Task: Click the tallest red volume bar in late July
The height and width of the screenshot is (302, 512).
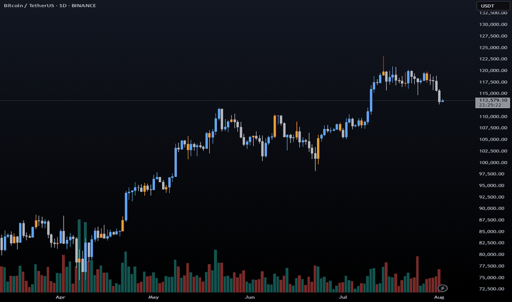Action: pos(418,274)
